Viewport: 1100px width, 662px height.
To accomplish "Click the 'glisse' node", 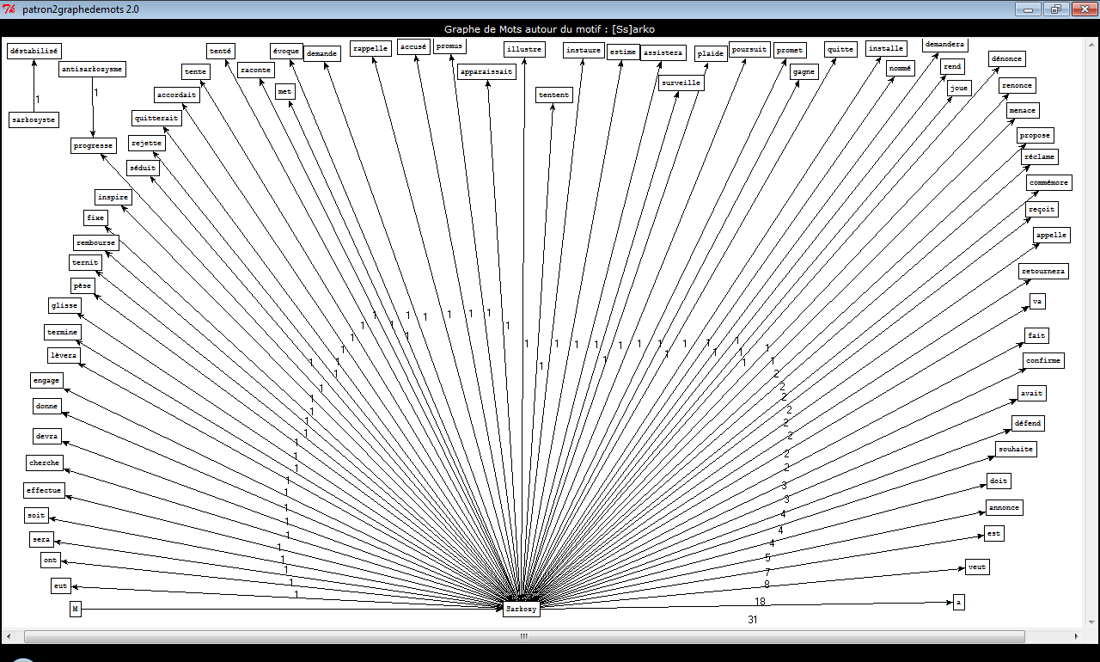I will coord(64,305).
